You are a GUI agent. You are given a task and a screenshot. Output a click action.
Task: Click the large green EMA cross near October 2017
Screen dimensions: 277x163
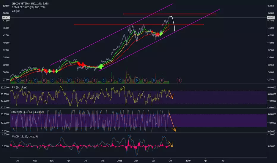click(x=101, y=66)
